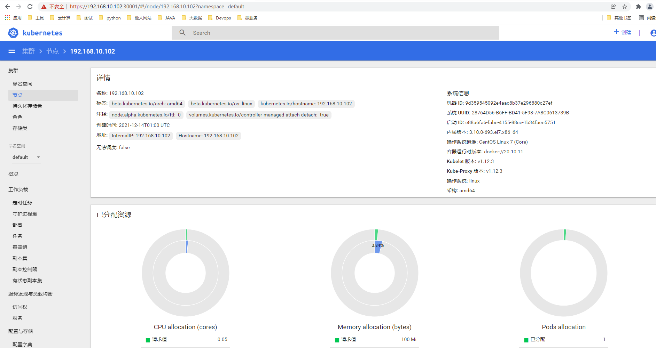Screen dimensions: 656x348
Task: Open 服务发现与负载均衡 in the sidebar
Action: pos(30,294)
